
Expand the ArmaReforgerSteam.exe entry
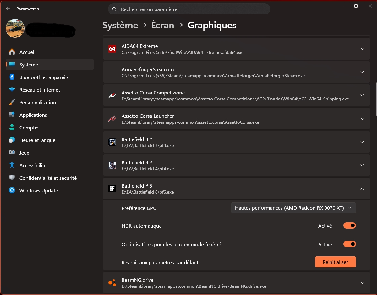click(362, 72)
